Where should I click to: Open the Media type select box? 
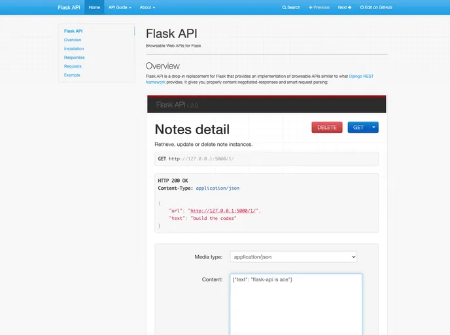click(x=293, y=257)
